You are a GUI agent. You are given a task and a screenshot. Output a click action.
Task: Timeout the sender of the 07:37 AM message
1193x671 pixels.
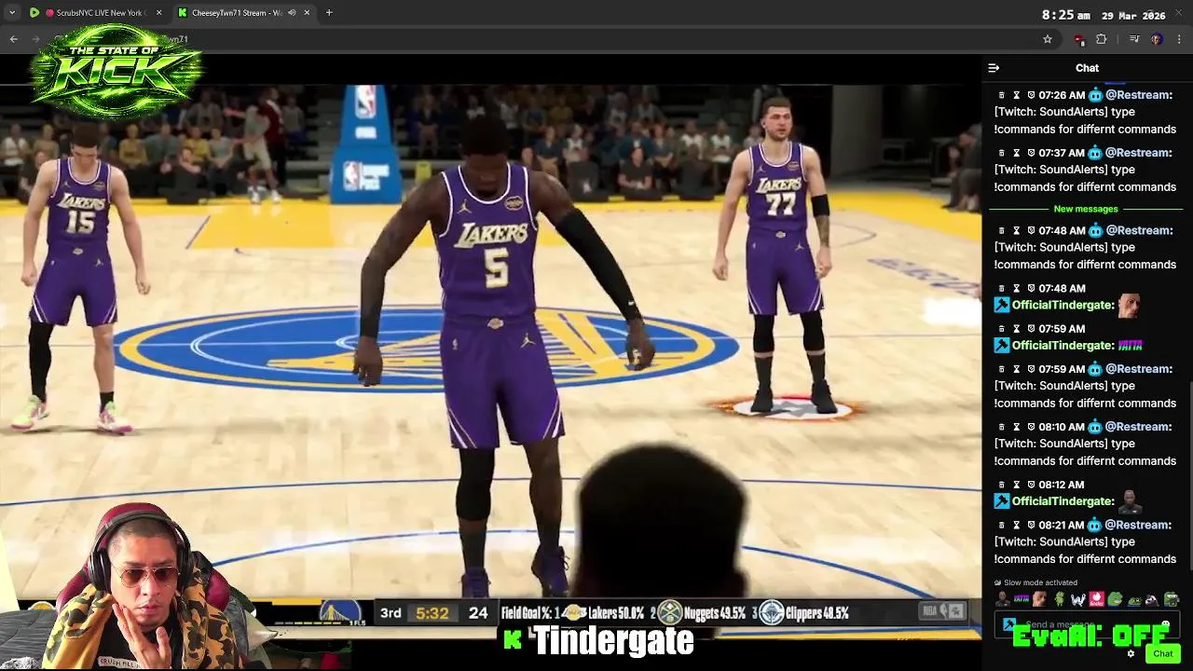1017,153
